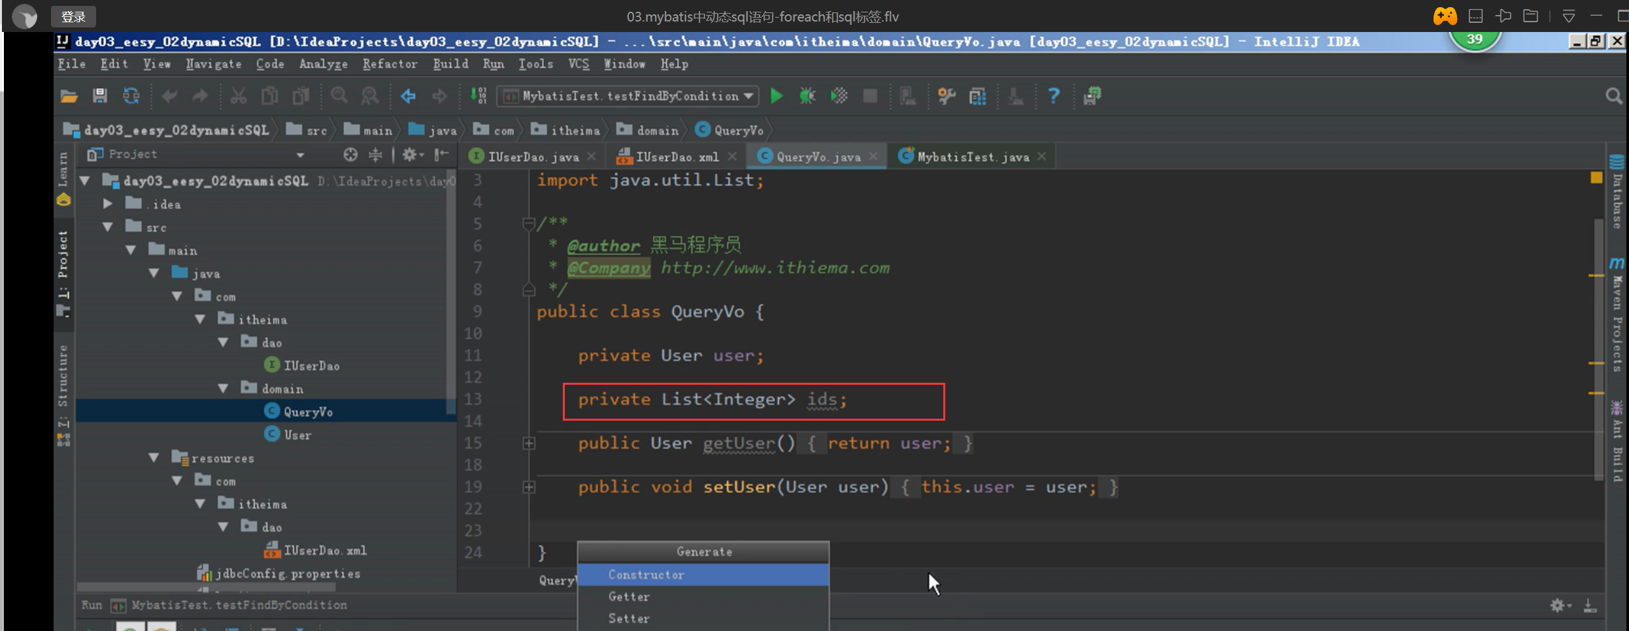1629x631 pixels.
Task: Expand the .idea folder
Action: pos(108,204)
